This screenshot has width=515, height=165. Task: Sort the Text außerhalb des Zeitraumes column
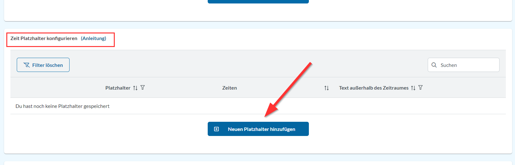pos(413,88)
